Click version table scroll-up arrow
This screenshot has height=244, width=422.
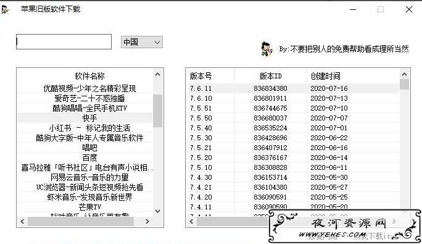tap(404, 74)
